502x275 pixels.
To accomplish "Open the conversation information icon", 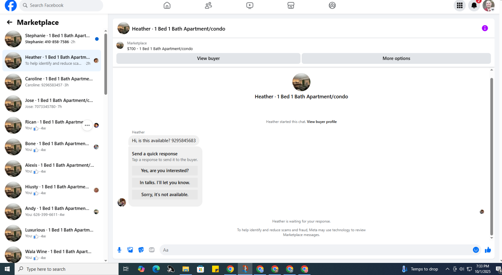I will point(485,28).
